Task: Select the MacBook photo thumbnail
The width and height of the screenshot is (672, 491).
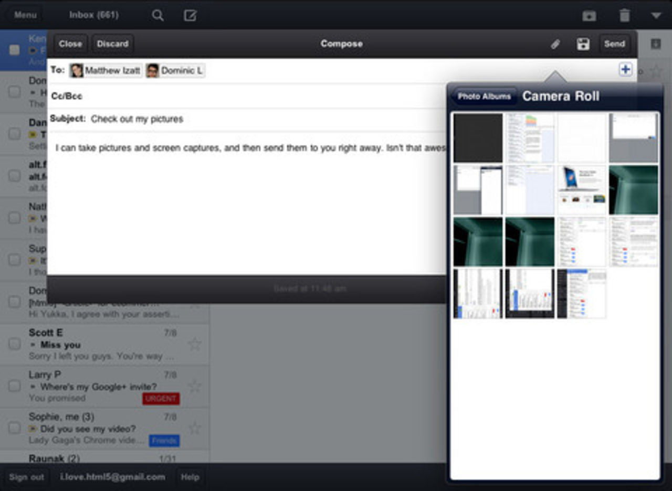Action: click(x=581, y=189)
